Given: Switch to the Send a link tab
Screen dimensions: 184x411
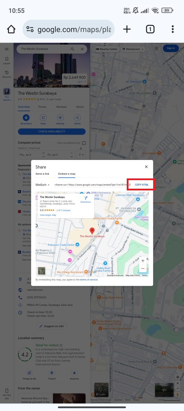Looking at the screenshot, I should [x=42, y=174].
